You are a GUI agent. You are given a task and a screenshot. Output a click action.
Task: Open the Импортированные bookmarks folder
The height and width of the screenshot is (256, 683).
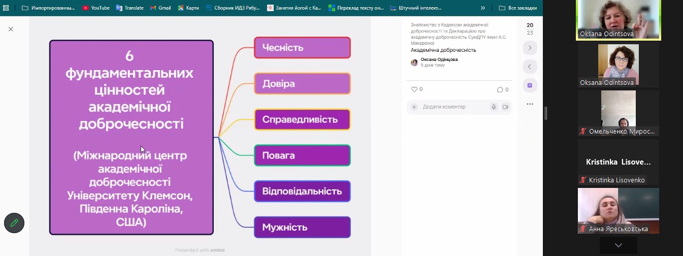pyautogui.click(x=48, y=8)
